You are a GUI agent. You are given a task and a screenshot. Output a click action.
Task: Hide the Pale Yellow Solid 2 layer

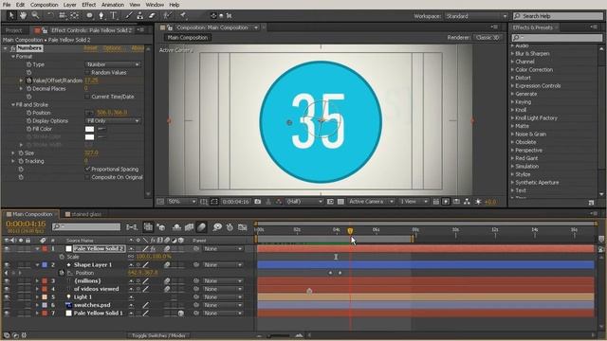pyautogui.click(x=7, y=248)
